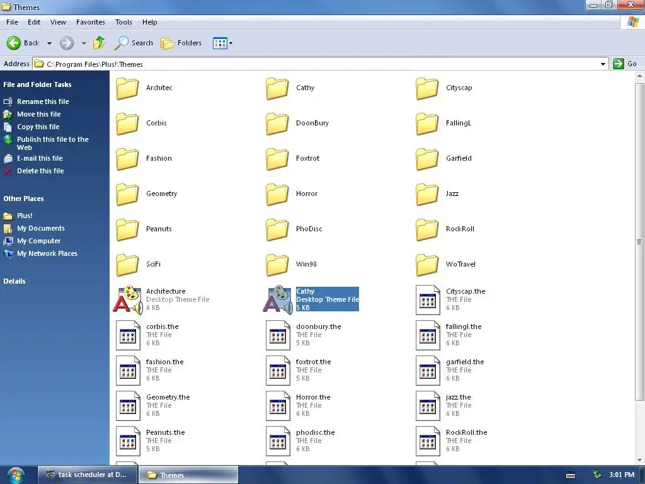Select the Jazz folder icon
The height and width of the screenshot is (484, 645).
click(427, 194)
